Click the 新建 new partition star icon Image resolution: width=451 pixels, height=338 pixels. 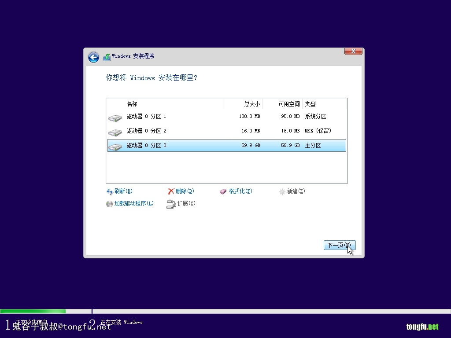(282, 192)
